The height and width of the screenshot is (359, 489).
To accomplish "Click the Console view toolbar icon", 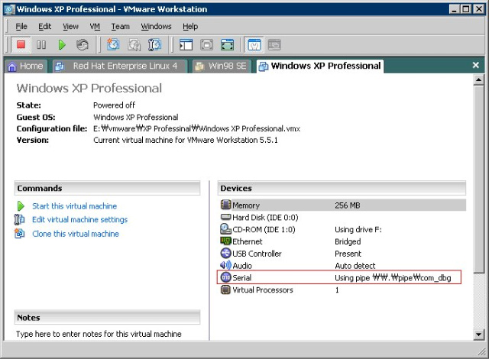I will 274,45.
